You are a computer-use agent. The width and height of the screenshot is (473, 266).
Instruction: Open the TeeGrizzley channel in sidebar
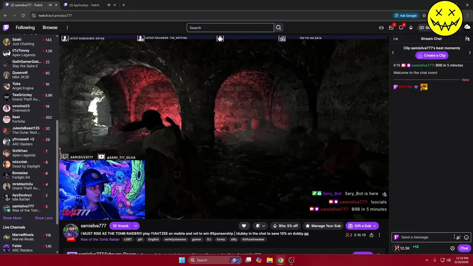[27, 97]
